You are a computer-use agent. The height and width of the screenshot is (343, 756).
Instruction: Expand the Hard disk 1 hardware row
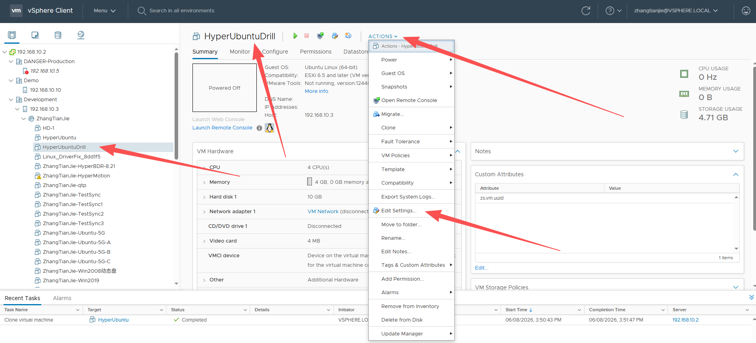coord(204,197)
